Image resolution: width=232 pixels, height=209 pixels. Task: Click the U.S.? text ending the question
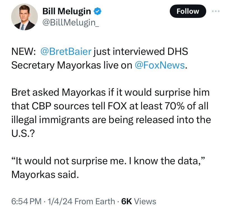(23, 132)
